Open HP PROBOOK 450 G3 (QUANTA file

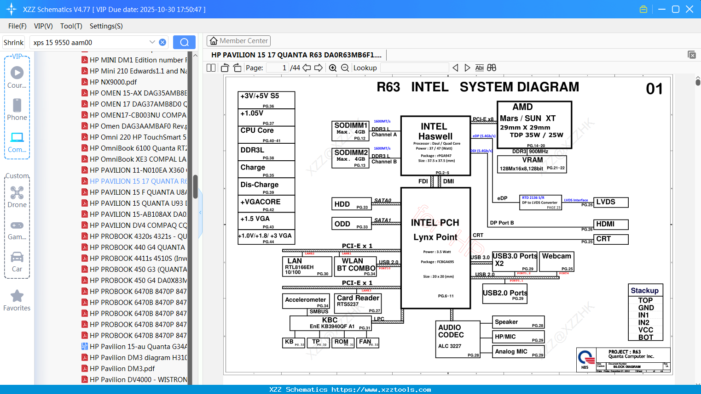tap(134, 269)
